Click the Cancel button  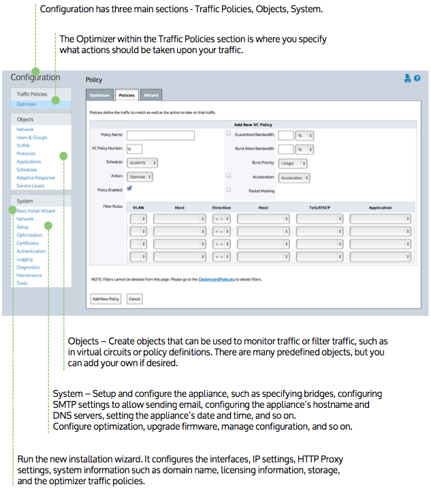(x=135, y=299)
